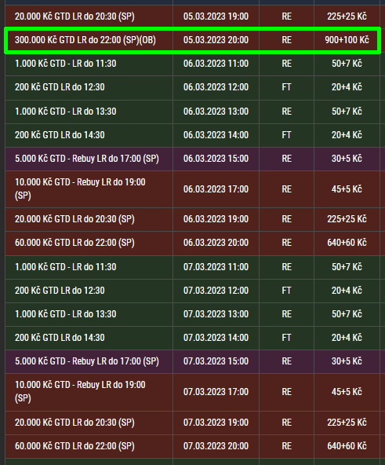Select 20.000 Kč GTD on 07.03.2023 19:00
This screenshot has width=385, height=465.
[x=193, y=423]
